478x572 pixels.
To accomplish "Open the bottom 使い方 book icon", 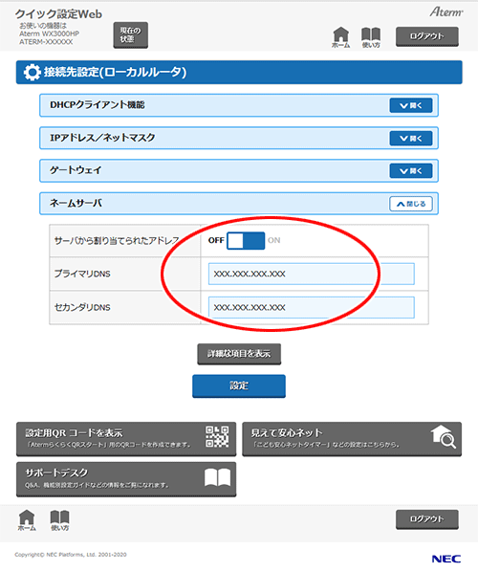I will pyautogui.click(x=59, y=520).
